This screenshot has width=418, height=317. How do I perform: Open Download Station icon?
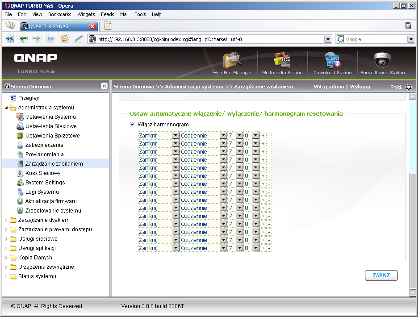[332, 60]
